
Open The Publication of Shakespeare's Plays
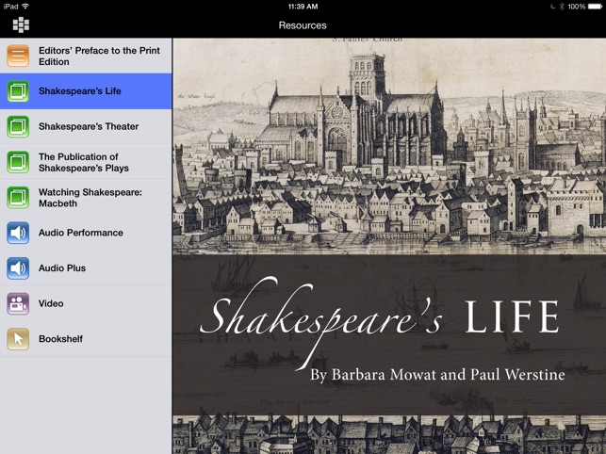click(x=86, y=162)
